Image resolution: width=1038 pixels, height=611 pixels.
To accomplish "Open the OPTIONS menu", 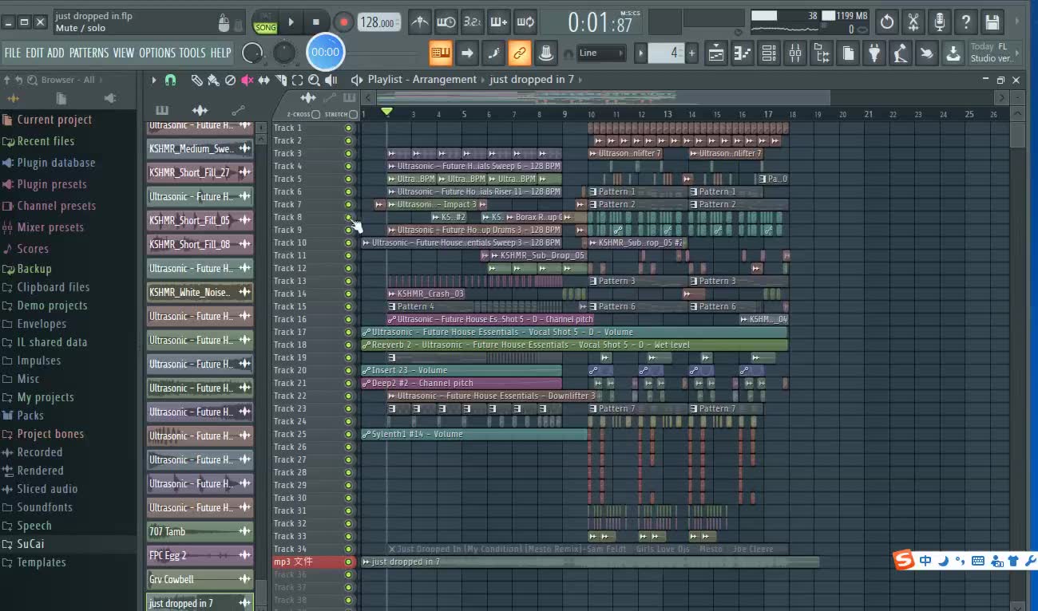I will (x=156, y=53).
